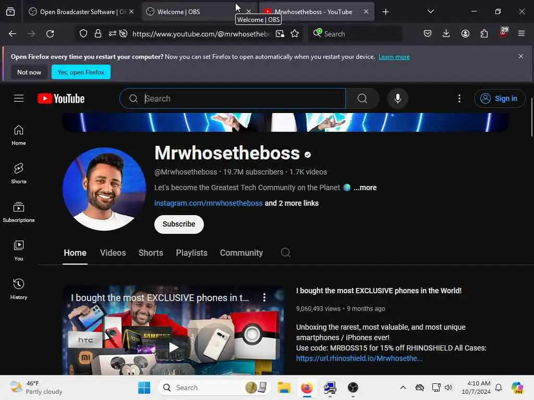Open Home in YouTube sidebar

[x=19, y=135]
